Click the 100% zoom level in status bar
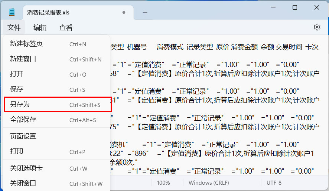 pyautogui.click(x=163, y=182)
